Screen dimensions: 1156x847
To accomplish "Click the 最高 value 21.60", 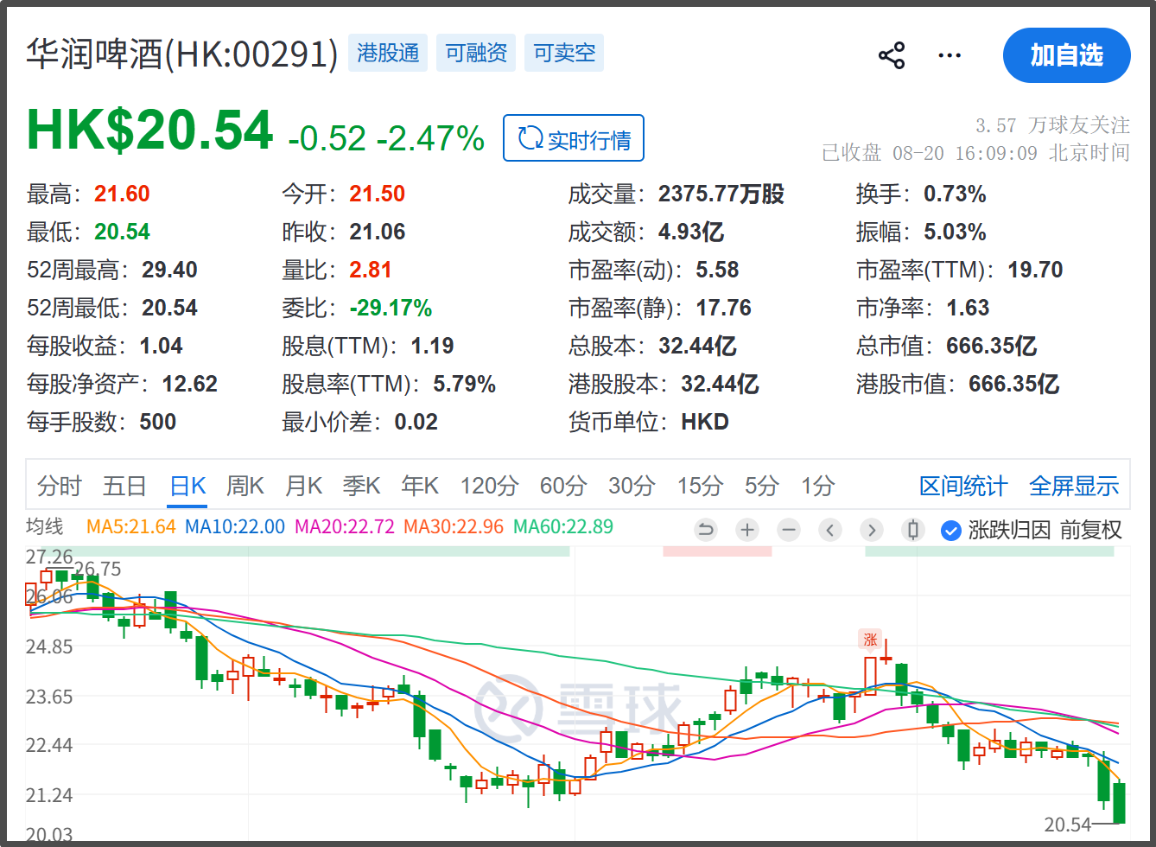I will point(122,194).
